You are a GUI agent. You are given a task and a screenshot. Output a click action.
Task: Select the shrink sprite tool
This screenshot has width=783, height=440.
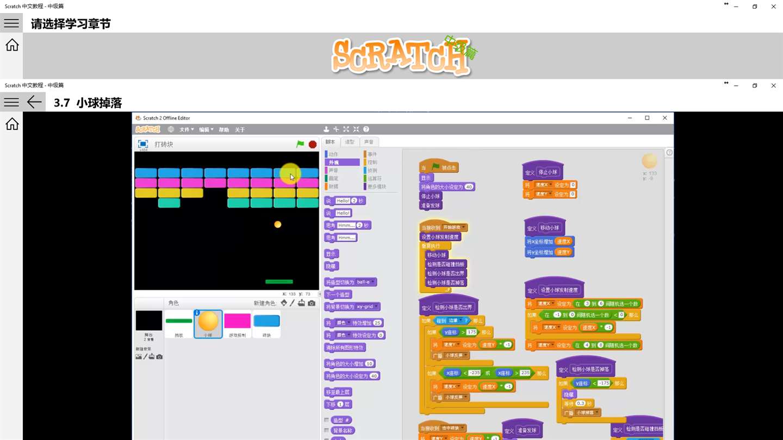(356, 129)
